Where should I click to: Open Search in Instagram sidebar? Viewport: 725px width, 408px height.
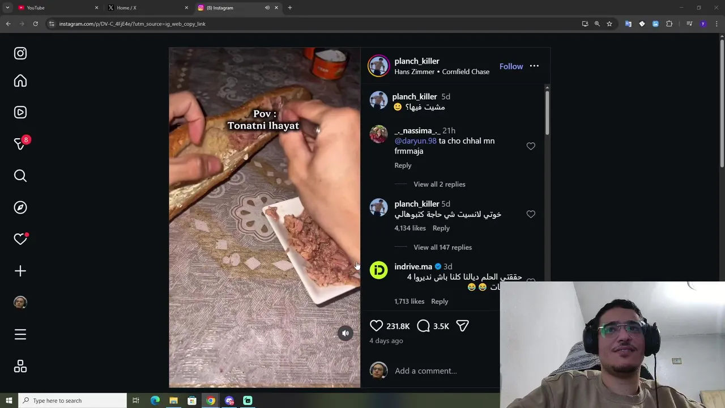[x=20, y=176]
